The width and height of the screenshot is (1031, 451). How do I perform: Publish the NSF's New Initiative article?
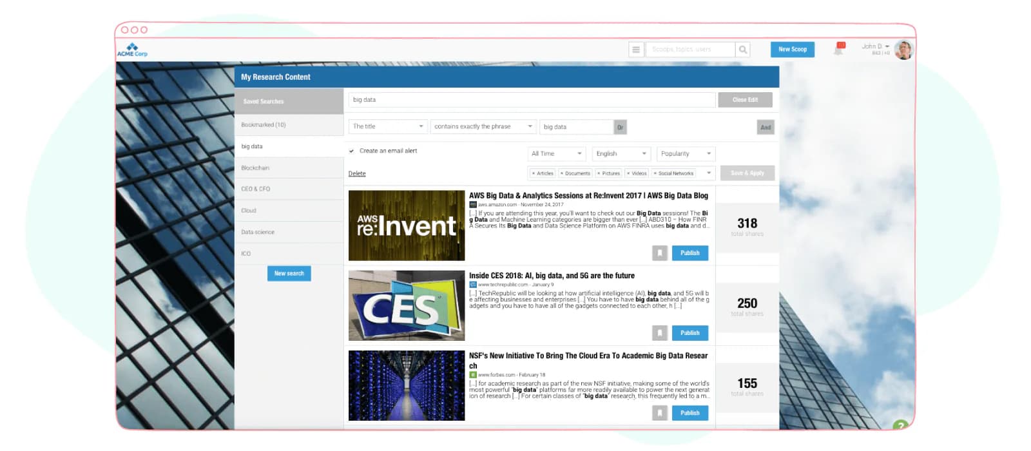coord(690,413)
